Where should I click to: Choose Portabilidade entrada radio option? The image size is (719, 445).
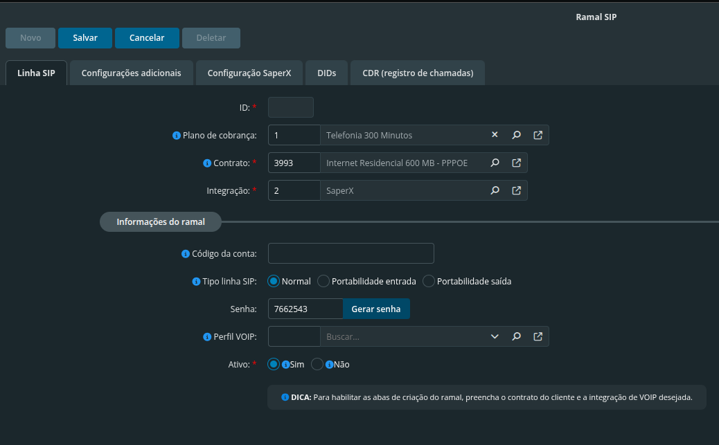(x=323, y=281)
